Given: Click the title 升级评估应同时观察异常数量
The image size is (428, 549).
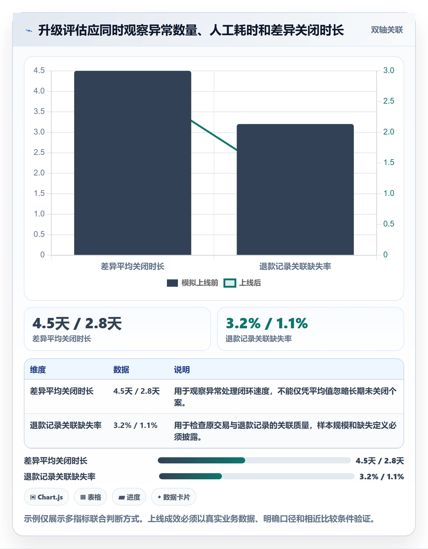Looking at the screenshot, I should 191,30.
